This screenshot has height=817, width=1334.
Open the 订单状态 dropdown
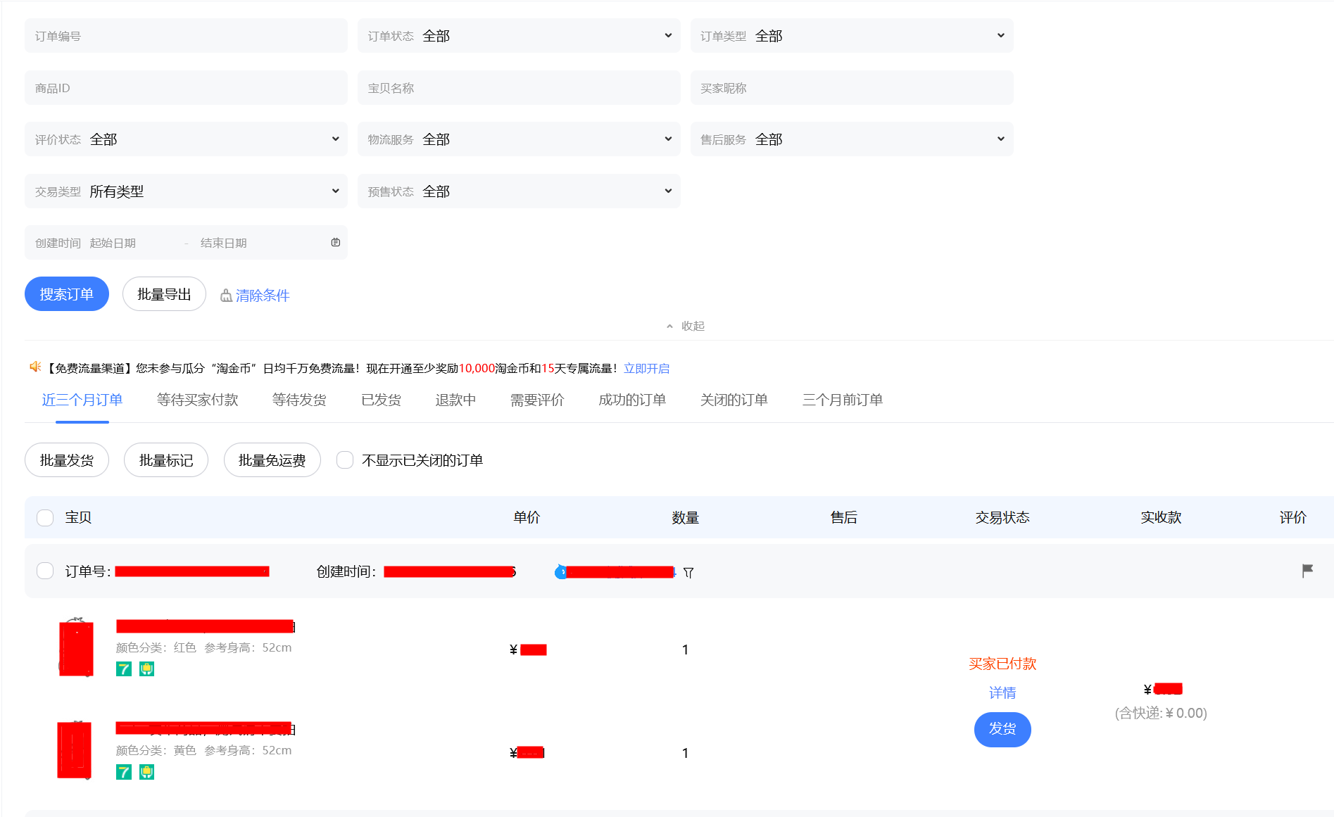pyautogui.click(x=519, y=36)
